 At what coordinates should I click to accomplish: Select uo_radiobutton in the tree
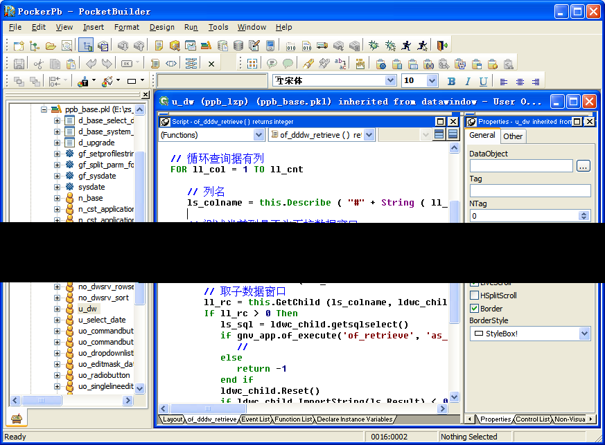(x=104, y=375)
